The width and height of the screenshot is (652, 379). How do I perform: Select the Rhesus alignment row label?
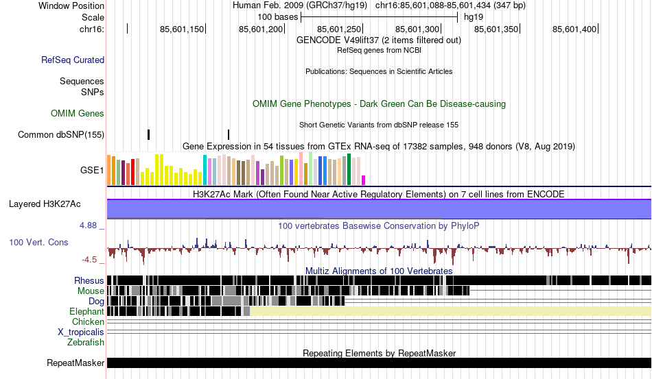89,280
